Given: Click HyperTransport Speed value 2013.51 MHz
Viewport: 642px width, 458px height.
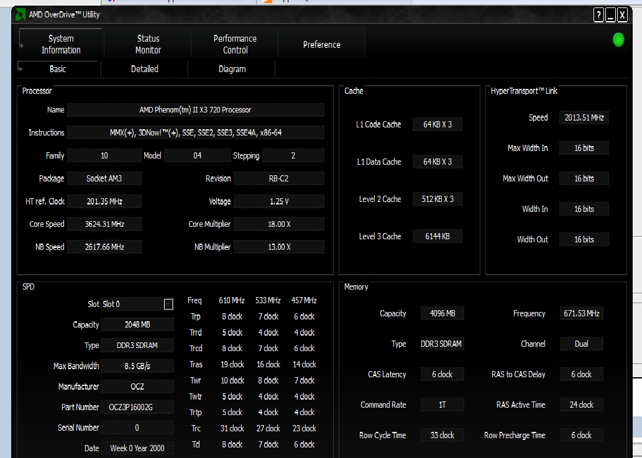Looking at the screenshot, I should point(584,117).
